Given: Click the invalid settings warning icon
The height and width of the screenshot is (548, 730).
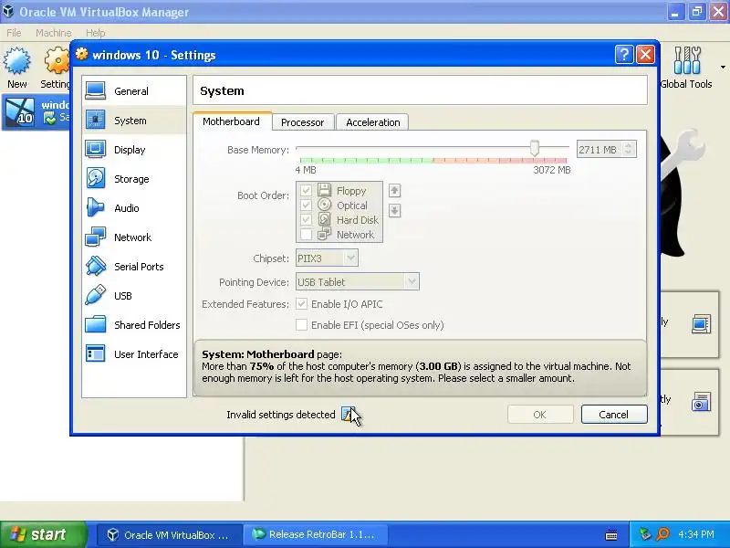Looking at the screenshot, I should (348, 414).
